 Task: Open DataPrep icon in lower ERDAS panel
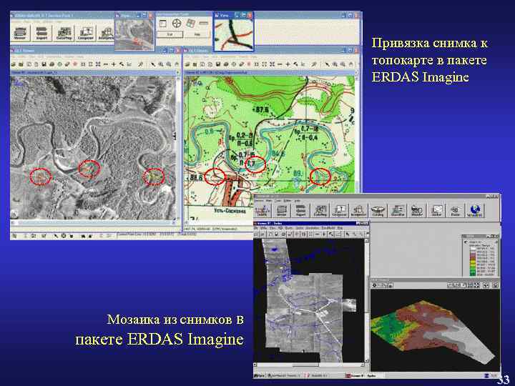coord(320,210)
